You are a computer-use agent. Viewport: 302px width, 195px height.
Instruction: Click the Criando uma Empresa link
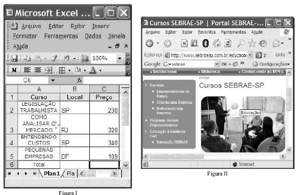click(174, 102)
